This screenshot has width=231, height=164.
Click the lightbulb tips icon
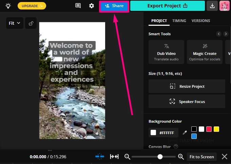[8, 6]
